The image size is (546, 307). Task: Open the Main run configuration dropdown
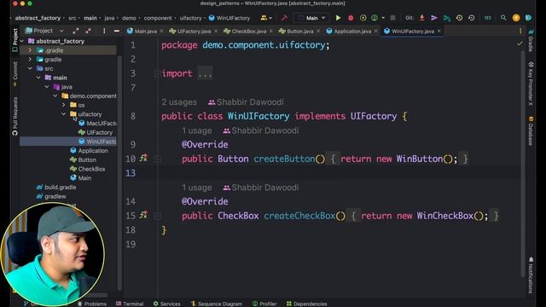[311, 18]
